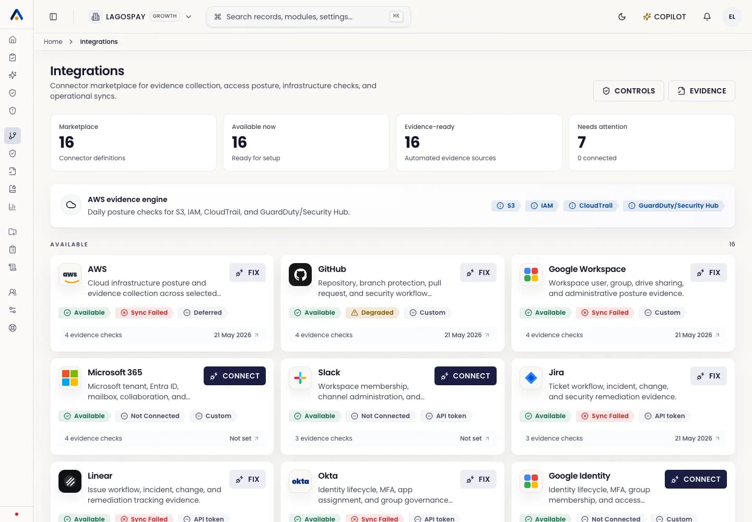Click FIX on the AWS card
This screenshot has width=752, height=522.
(248, 272)
